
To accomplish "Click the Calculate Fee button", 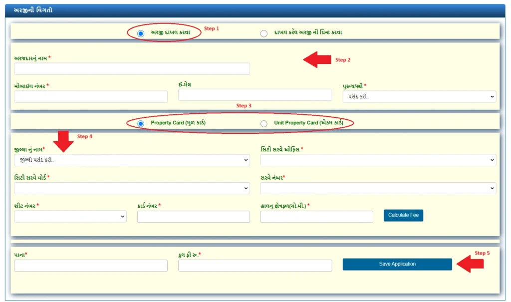I will [403, 215].
